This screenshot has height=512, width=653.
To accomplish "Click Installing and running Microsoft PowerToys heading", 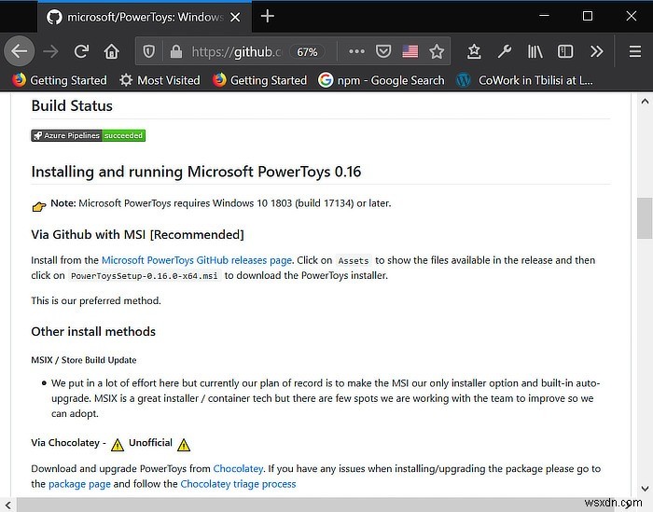I will click(x=196, y=172).
